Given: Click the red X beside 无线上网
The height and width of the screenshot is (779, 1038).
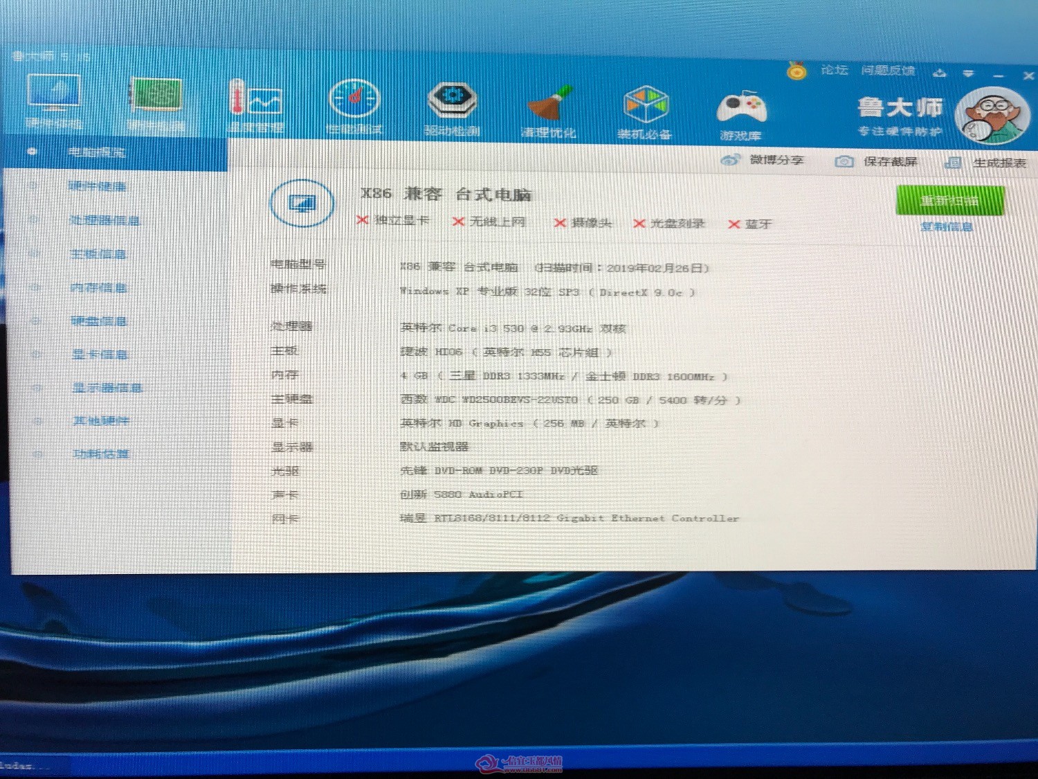Looking at the screenshot, I should click(458, 222).
